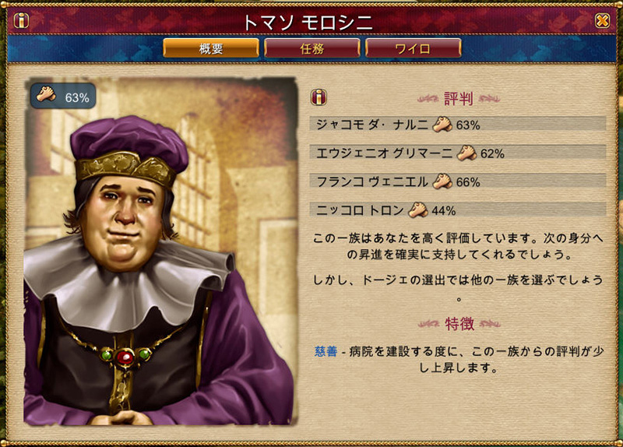Click the info icon in title bar
Screen dimensions: 623x447
pyautogui.click(x=21, y=20)
